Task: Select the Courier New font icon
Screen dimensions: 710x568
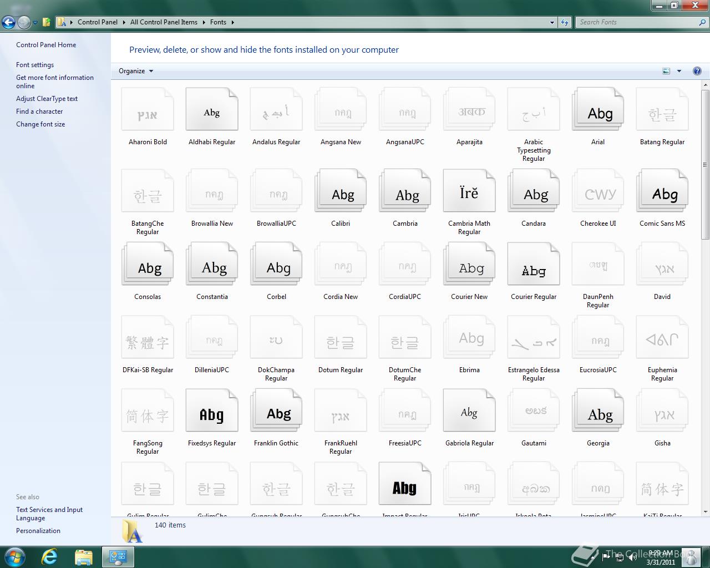Action: point(469,265)
